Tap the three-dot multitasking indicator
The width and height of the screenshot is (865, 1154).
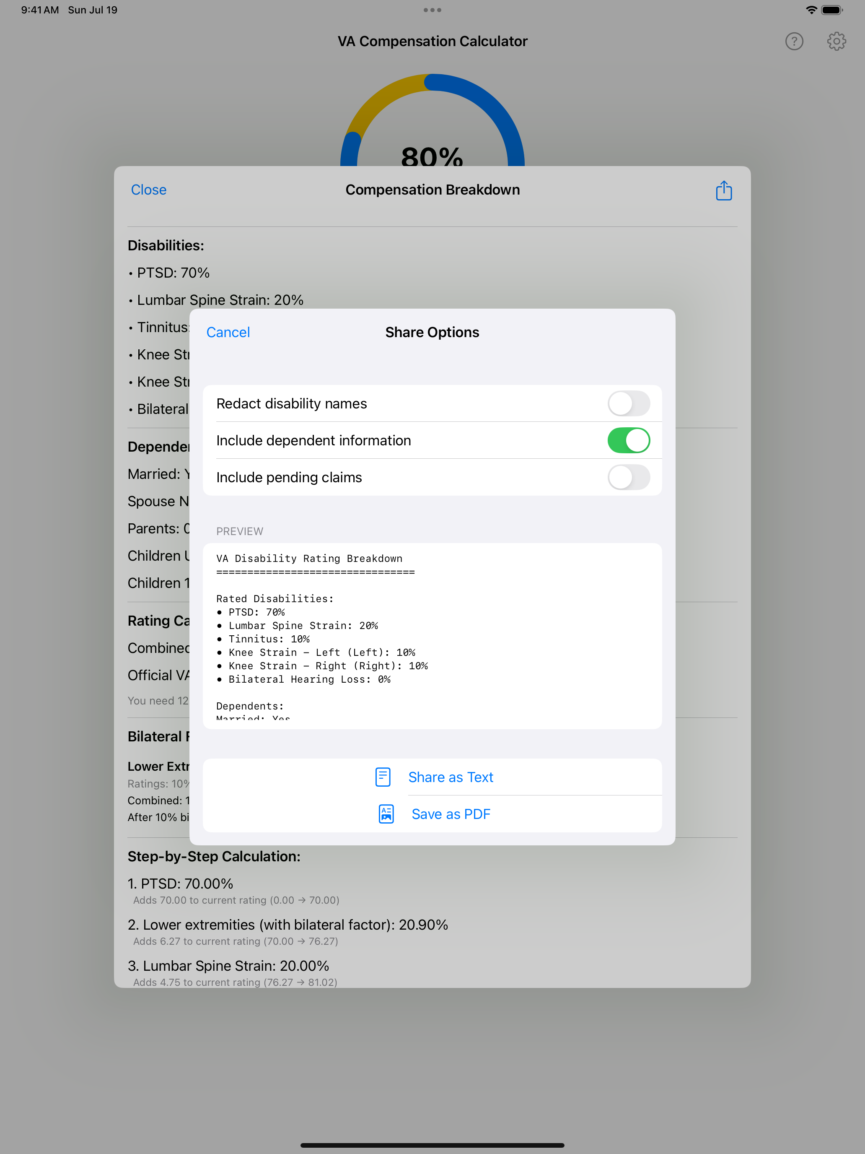pos(432,10)
